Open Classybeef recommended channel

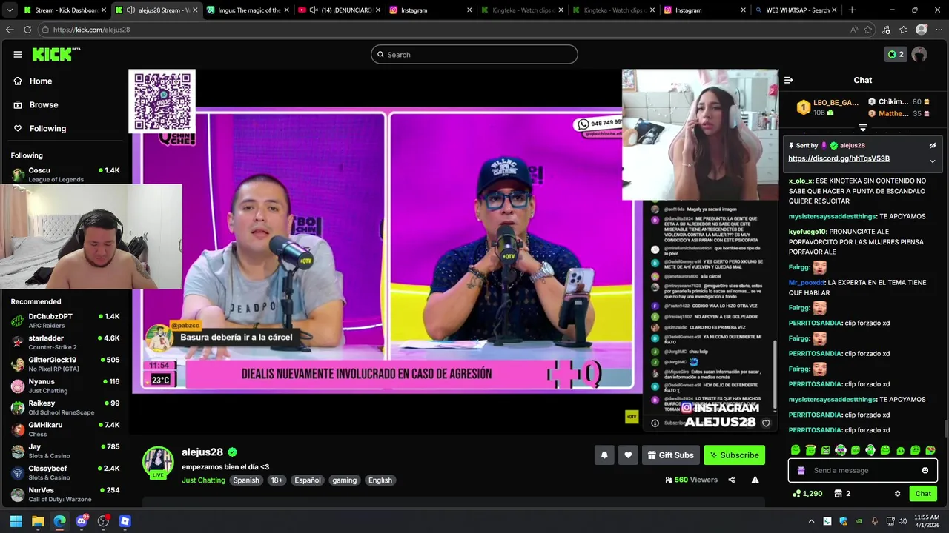click(x=65, y=472)
